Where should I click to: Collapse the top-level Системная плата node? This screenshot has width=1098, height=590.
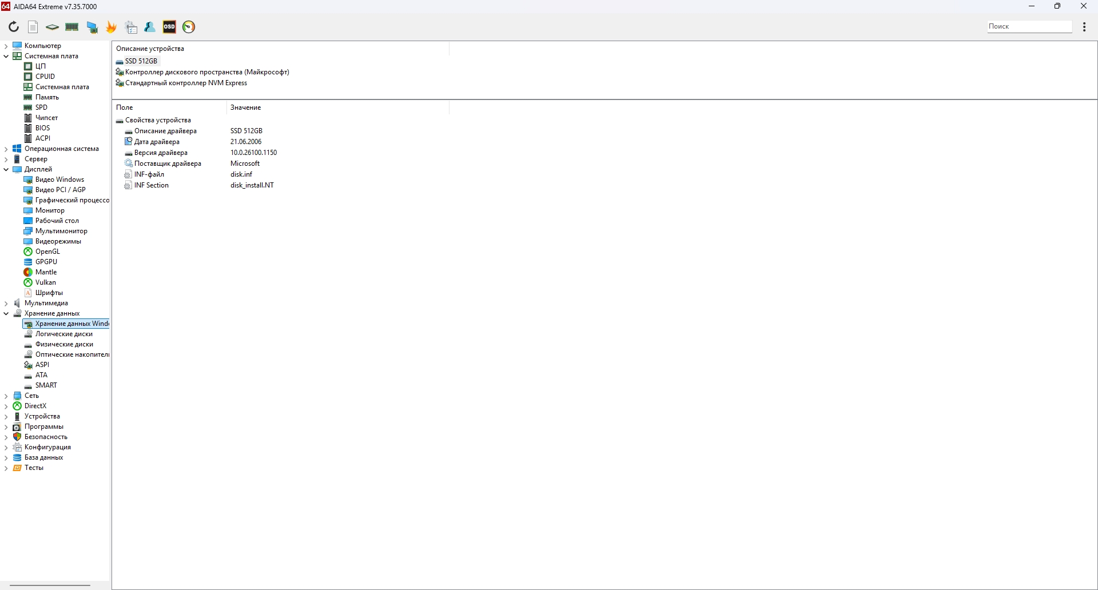coord(6,56)
